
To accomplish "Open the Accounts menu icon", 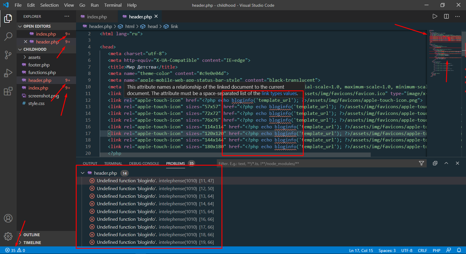I will [x=8, y=218].
